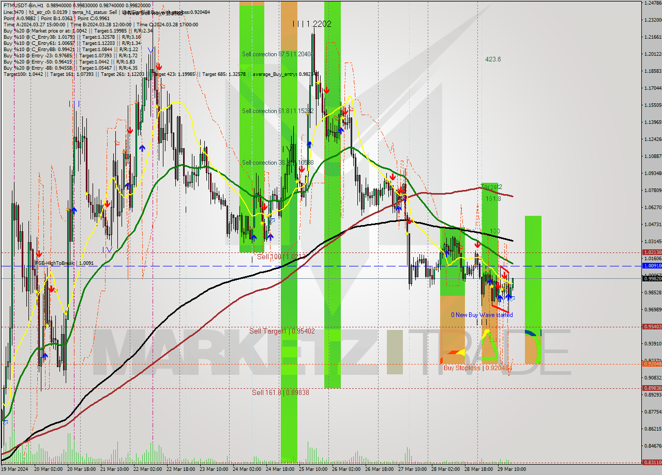The height and width of the screenshot is (475, 662).
Task: Click the 0.98528 price axis label
Action: 653,292
